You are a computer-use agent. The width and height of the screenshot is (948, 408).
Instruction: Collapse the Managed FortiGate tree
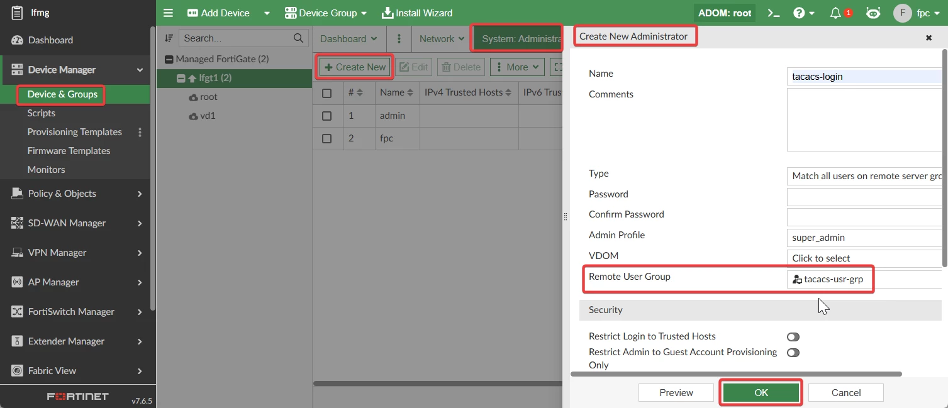pyautogui.click(x=169, y=59)
